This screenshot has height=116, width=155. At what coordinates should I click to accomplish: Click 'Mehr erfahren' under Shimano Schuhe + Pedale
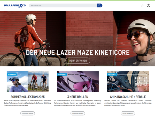coord(128,113)
